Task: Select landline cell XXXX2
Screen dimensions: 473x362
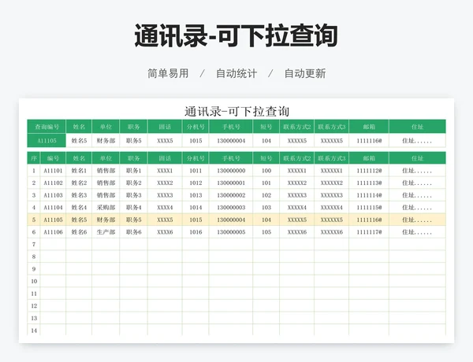Action: pos(165,183)
